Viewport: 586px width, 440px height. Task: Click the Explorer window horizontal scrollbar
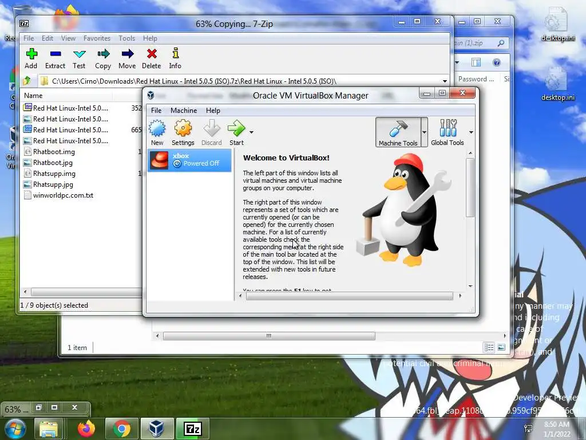tap(269, 336)
